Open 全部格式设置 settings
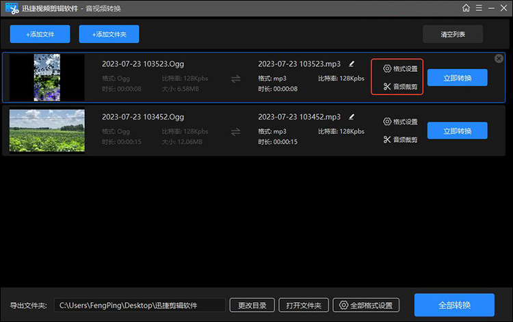This screenshot has height=322, width=513. coord(366,306)
